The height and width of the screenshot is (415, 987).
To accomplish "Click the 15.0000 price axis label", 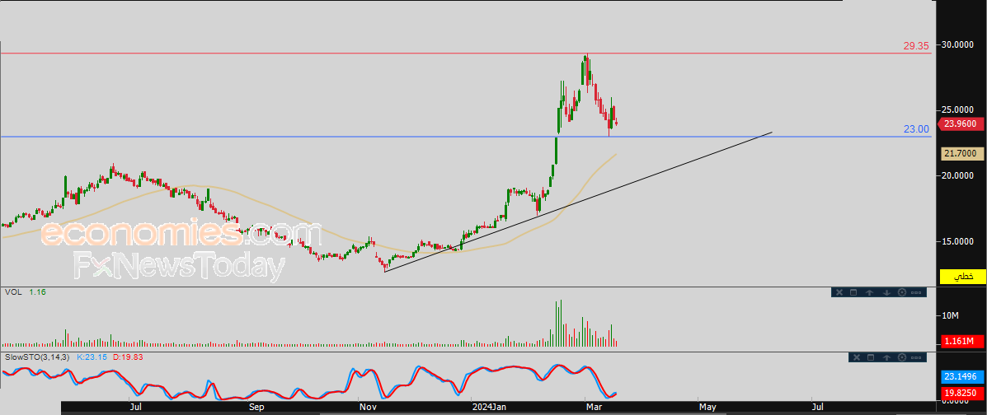I will pos(957,241).
